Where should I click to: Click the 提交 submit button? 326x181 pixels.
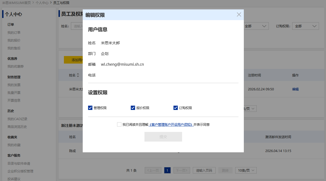[x=163, y=137]
